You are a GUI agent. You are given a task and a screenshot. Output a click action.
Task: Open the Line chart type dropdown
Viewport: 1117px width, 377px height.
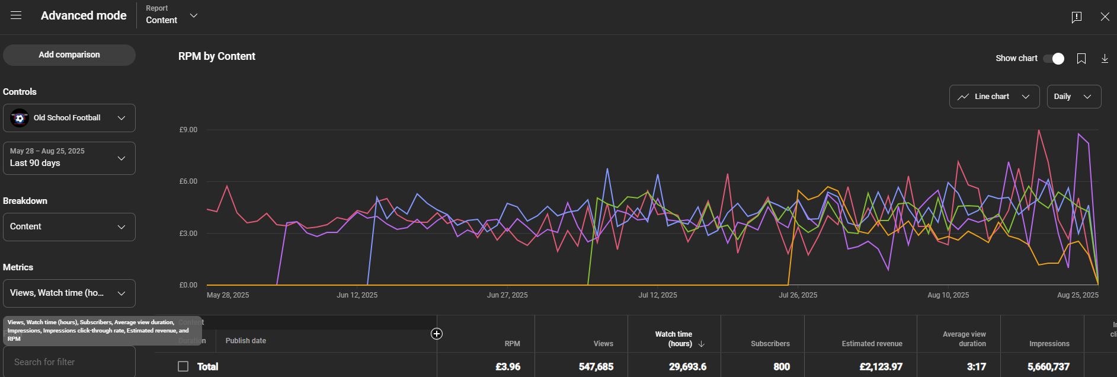pos(994,97)
